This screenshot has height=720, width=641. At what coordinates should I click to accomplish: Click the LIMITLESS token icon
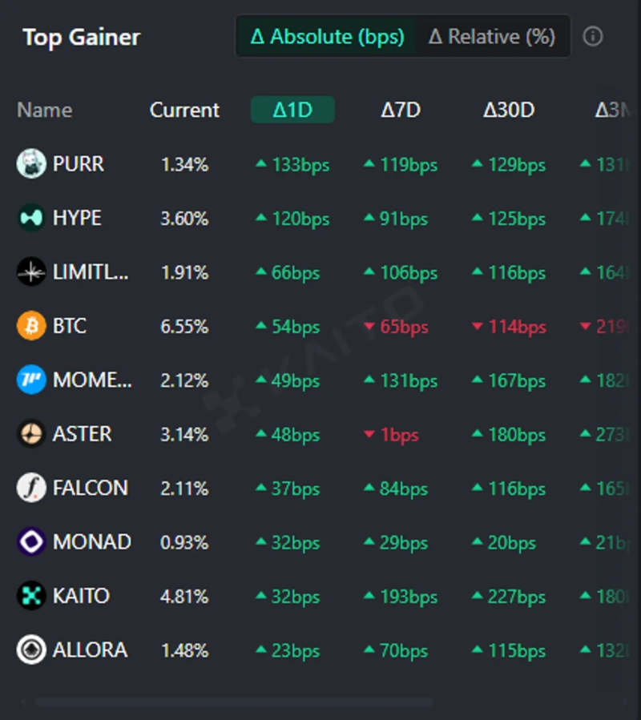coord(31,272)
